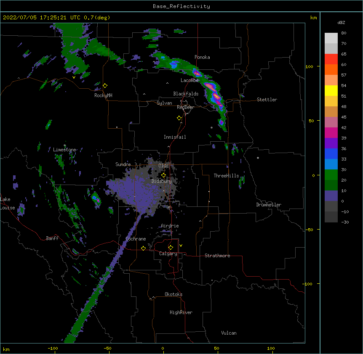Select the yellow diamond marker between Olds and Didsbury
363x354 pixels.
point(163,175)
